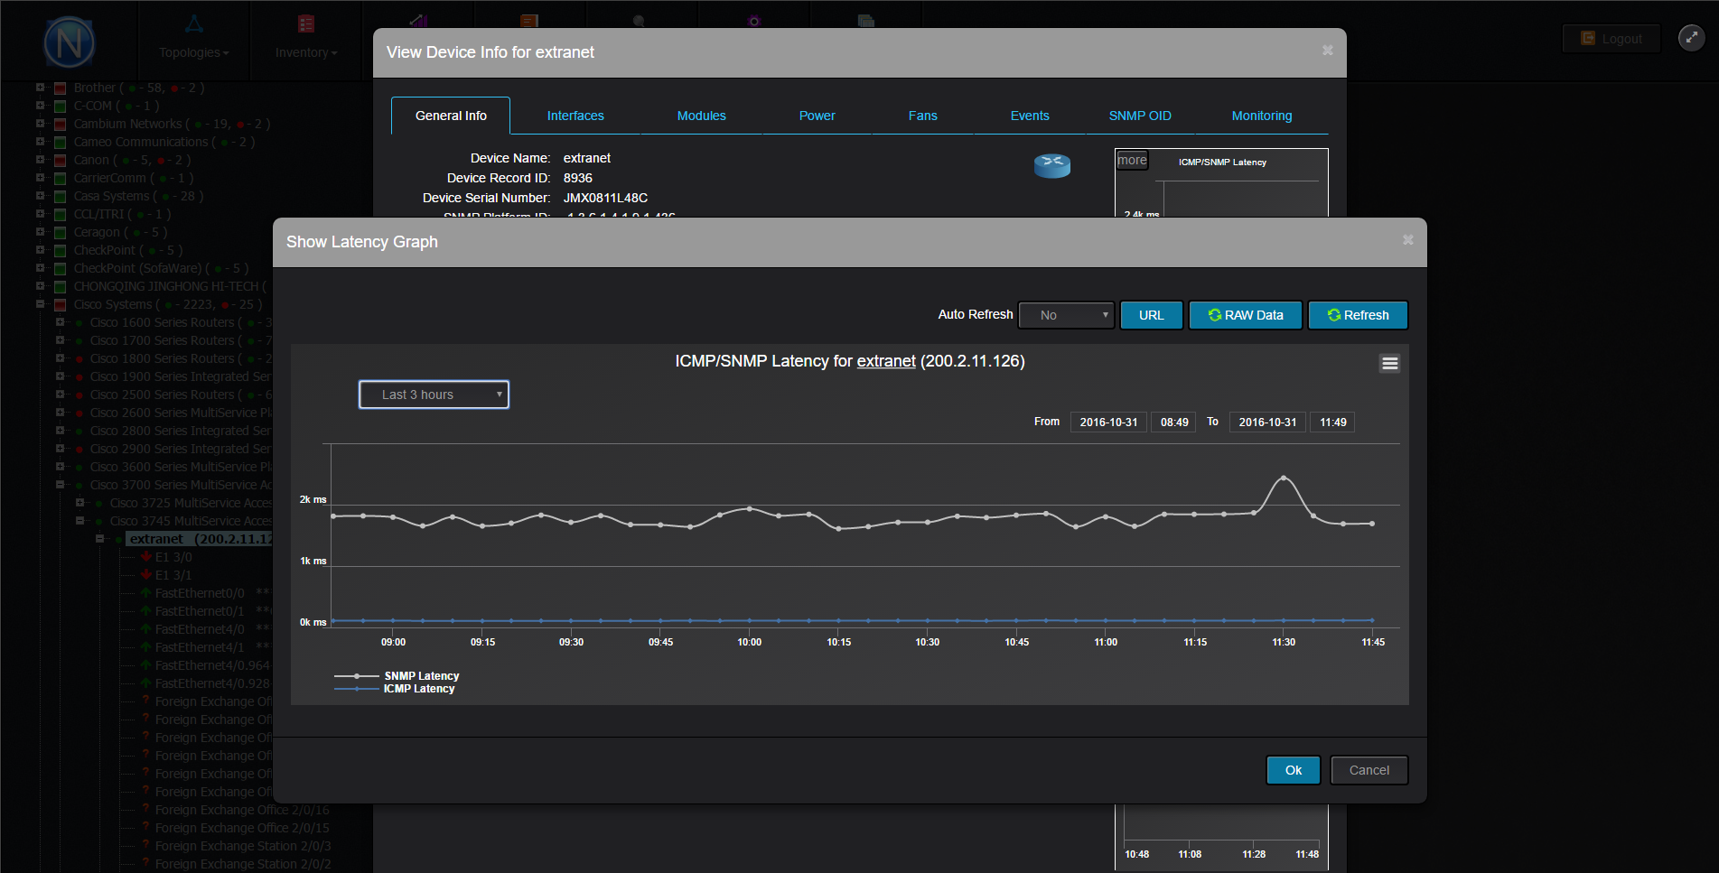The width and height of the screenshot is (1719, 873).
Task: Toggle ICMP Latency series in legend
Action: point(419,689)
